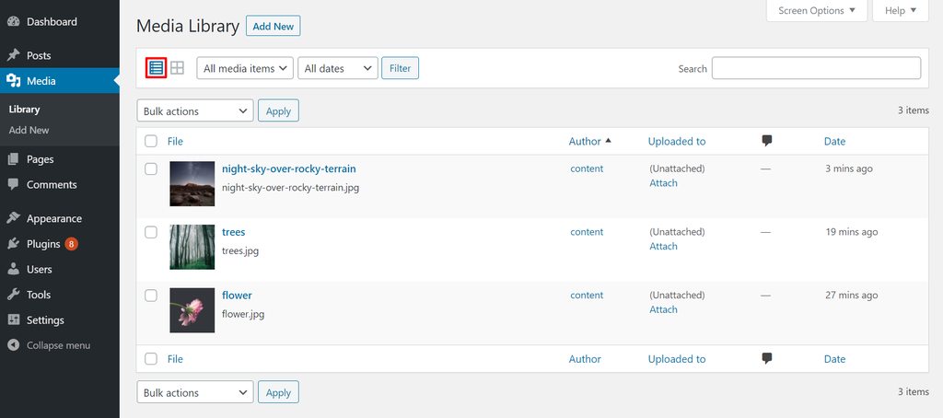Switch to grid view icon
Screen dimensions: 943x418
[178, 67]
